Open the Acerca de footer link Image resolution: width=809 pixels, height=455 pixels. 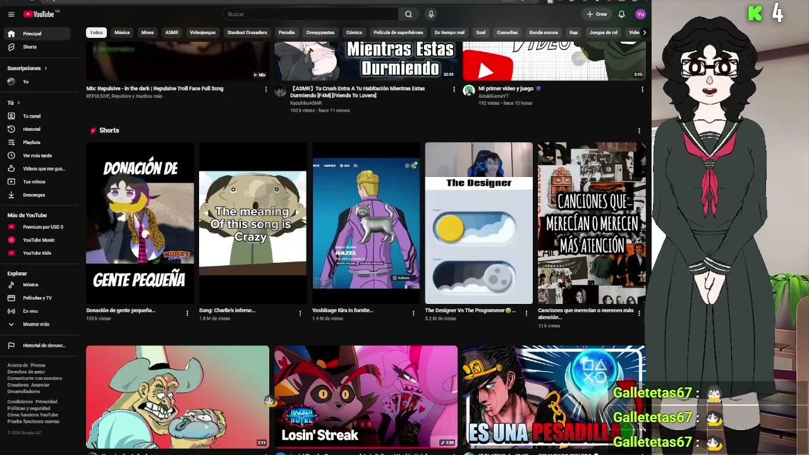point(18,365)
